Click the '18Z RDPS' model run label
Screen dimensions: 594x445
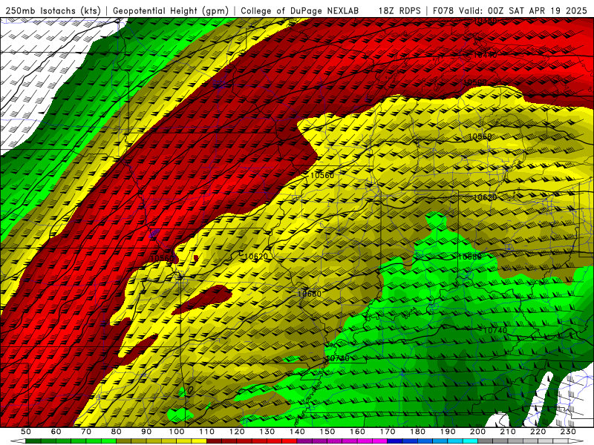click(x=399, y=10)
